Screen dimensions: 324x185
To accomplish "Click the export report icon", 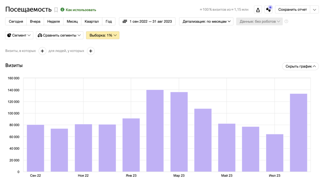I will (x=258, y=10).
